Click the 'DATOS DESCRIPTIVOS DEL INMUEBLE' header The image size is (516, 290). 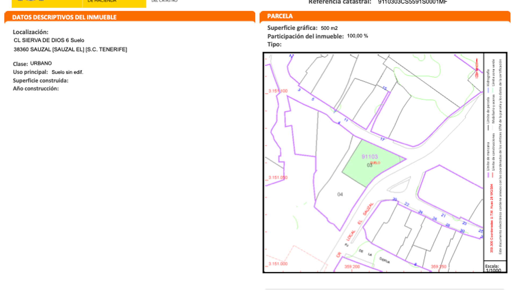point(64,17)
